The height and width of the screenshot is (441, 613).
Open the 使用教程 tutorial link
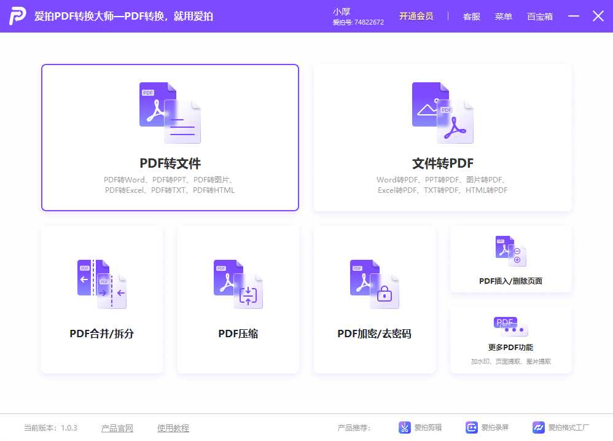click(x=173, y=428)
